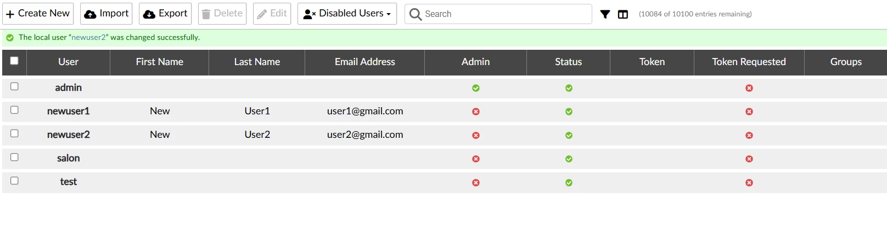Click the filter funnel icon
Image resolution: width=887 pixels, height=227 pixels.
pos(605,14)
